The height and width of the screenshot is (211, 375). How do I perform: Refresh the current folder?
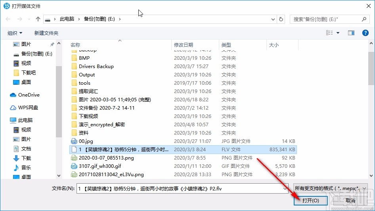click(x=281, y=19)
